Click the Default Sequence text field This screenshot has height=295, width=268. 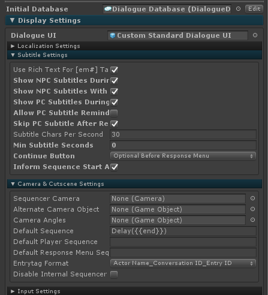(x=183, y=231)
